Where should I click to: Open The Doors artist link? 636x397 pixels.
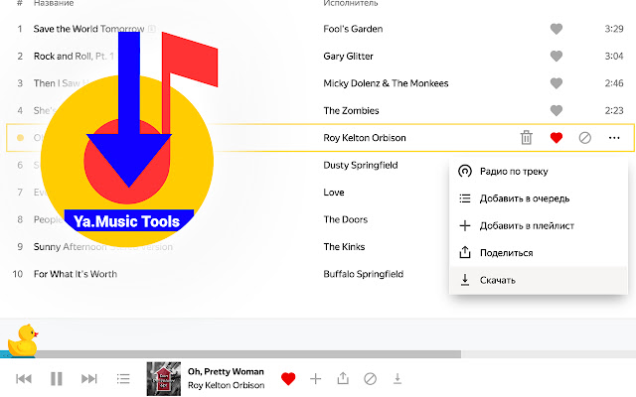(x=345, y=219)
